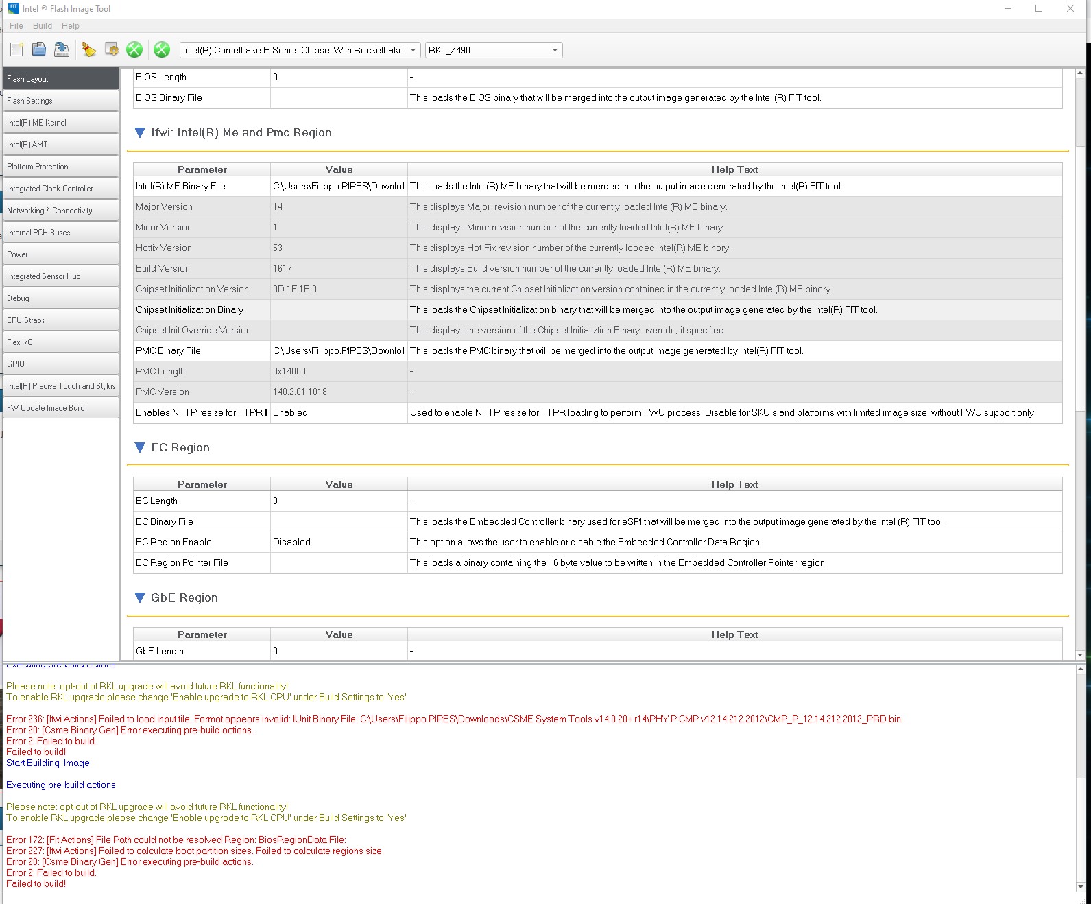Click the last 'Failed to build!' log line
This screenshot has width=1091, height=904.
pyautogui.click(x=36, y=884)
